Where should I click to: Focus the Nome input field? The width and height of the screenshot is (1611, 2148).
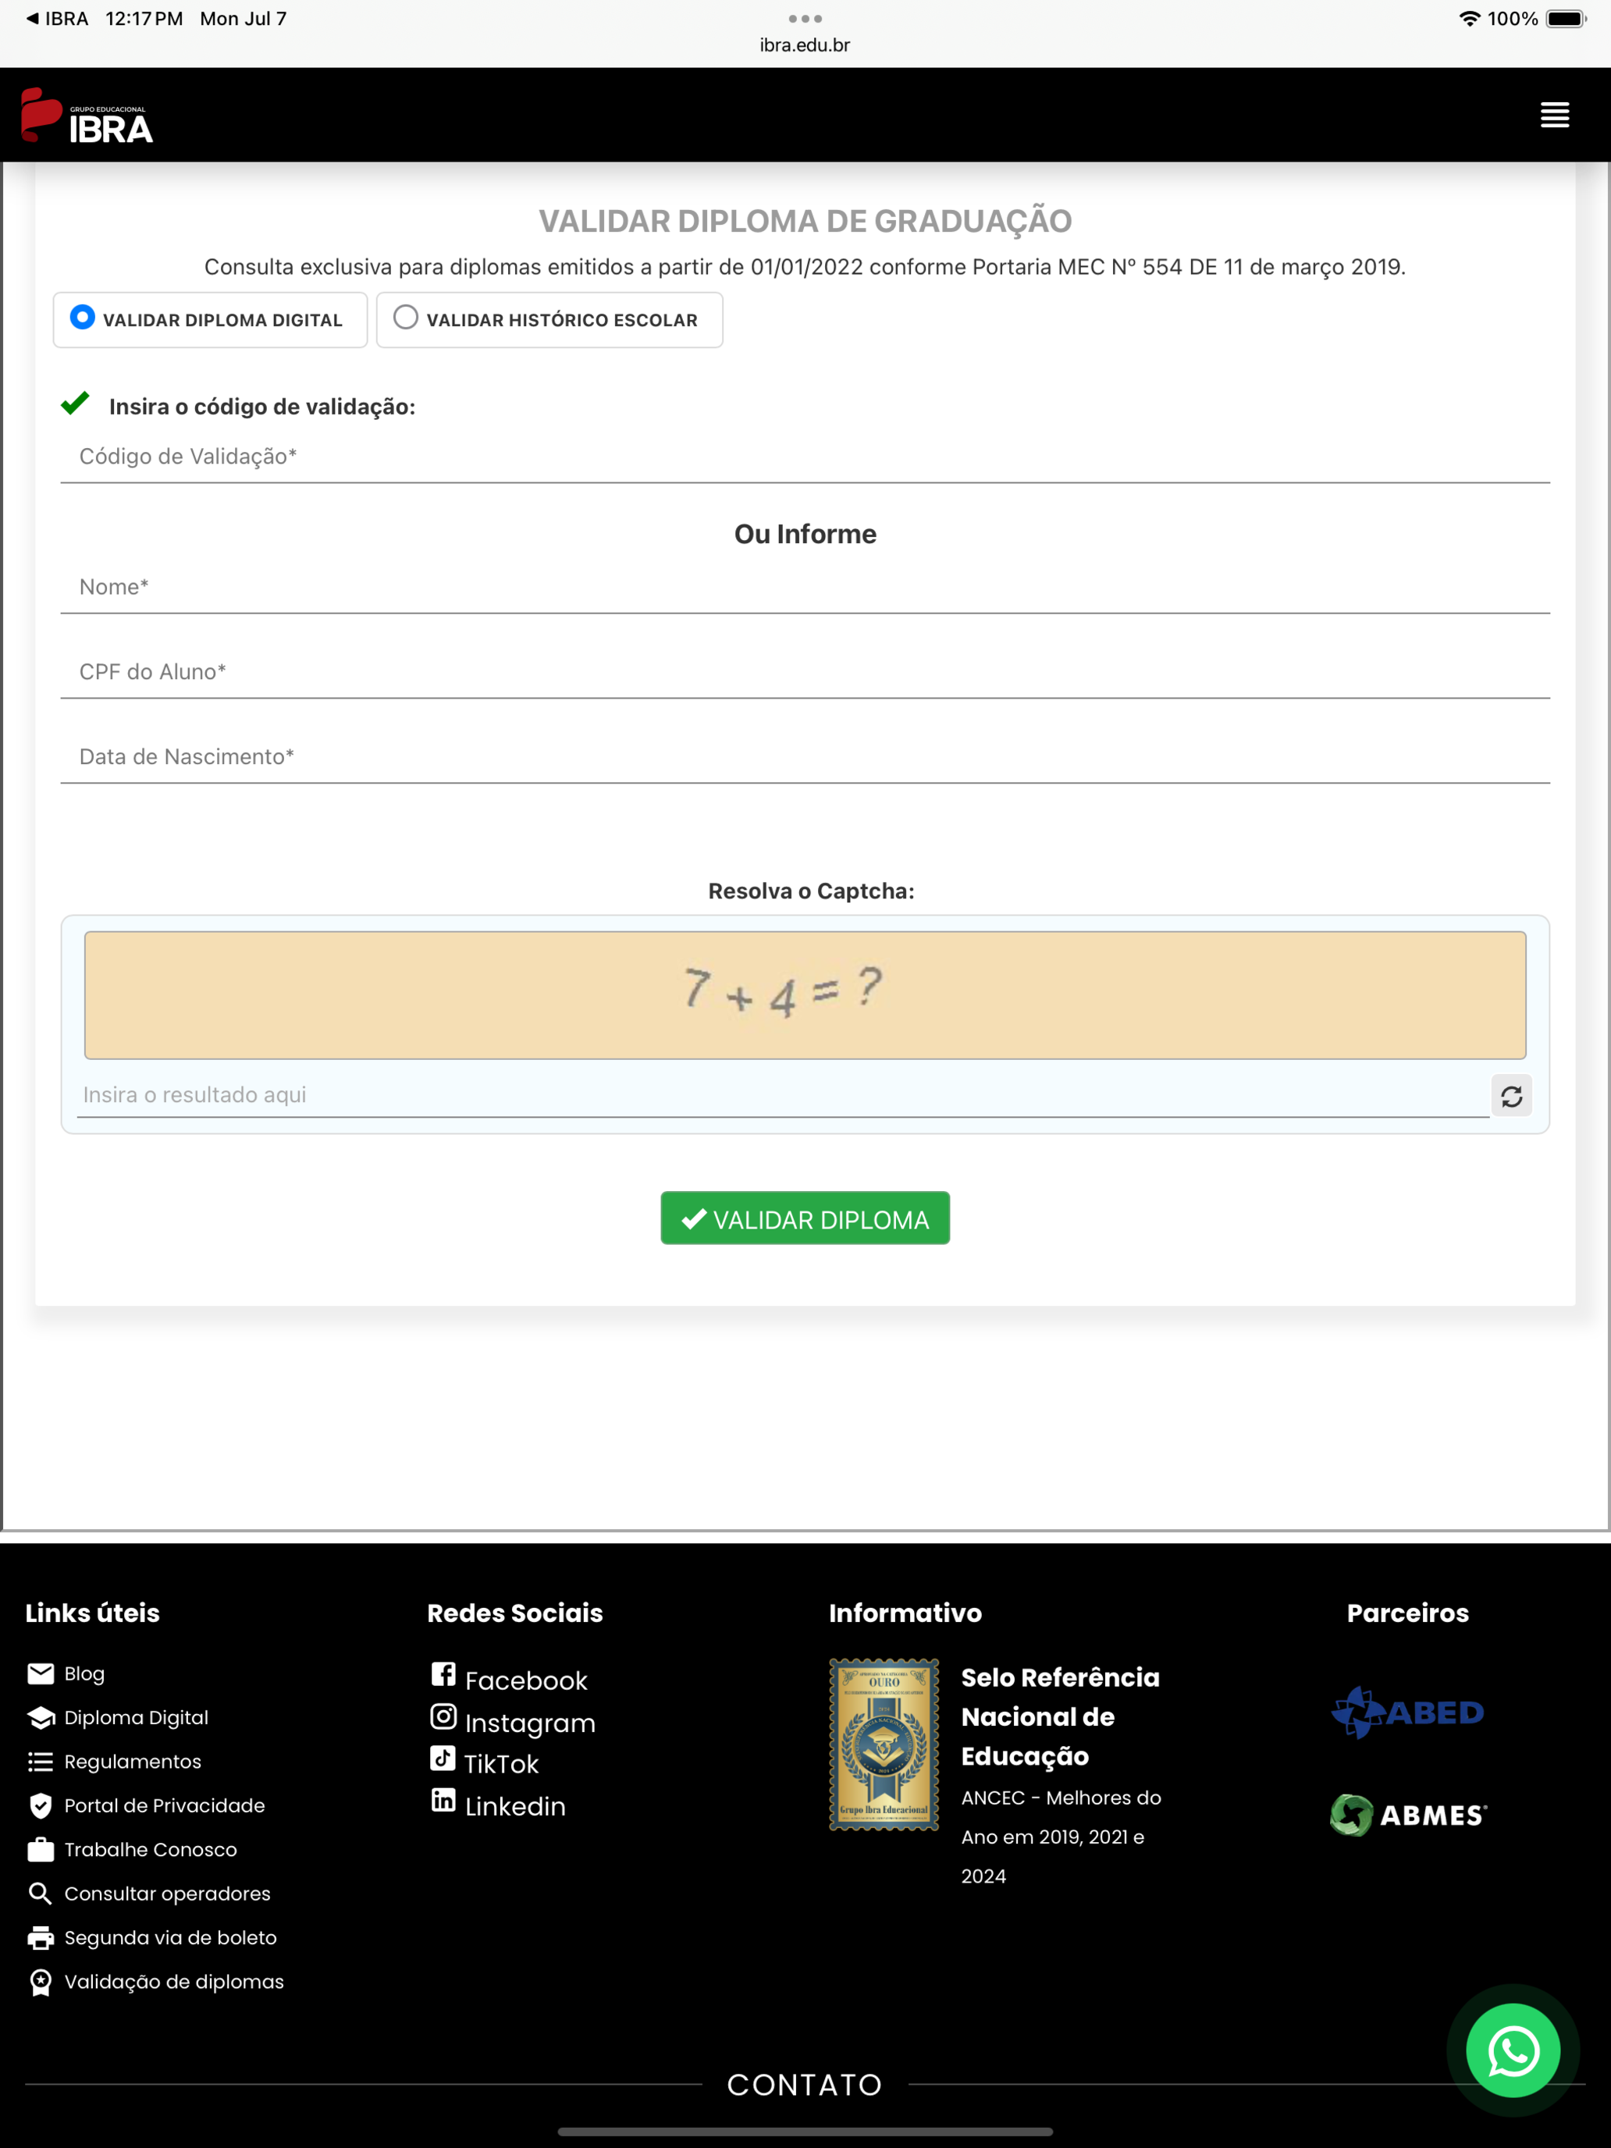tap(805, 588)
